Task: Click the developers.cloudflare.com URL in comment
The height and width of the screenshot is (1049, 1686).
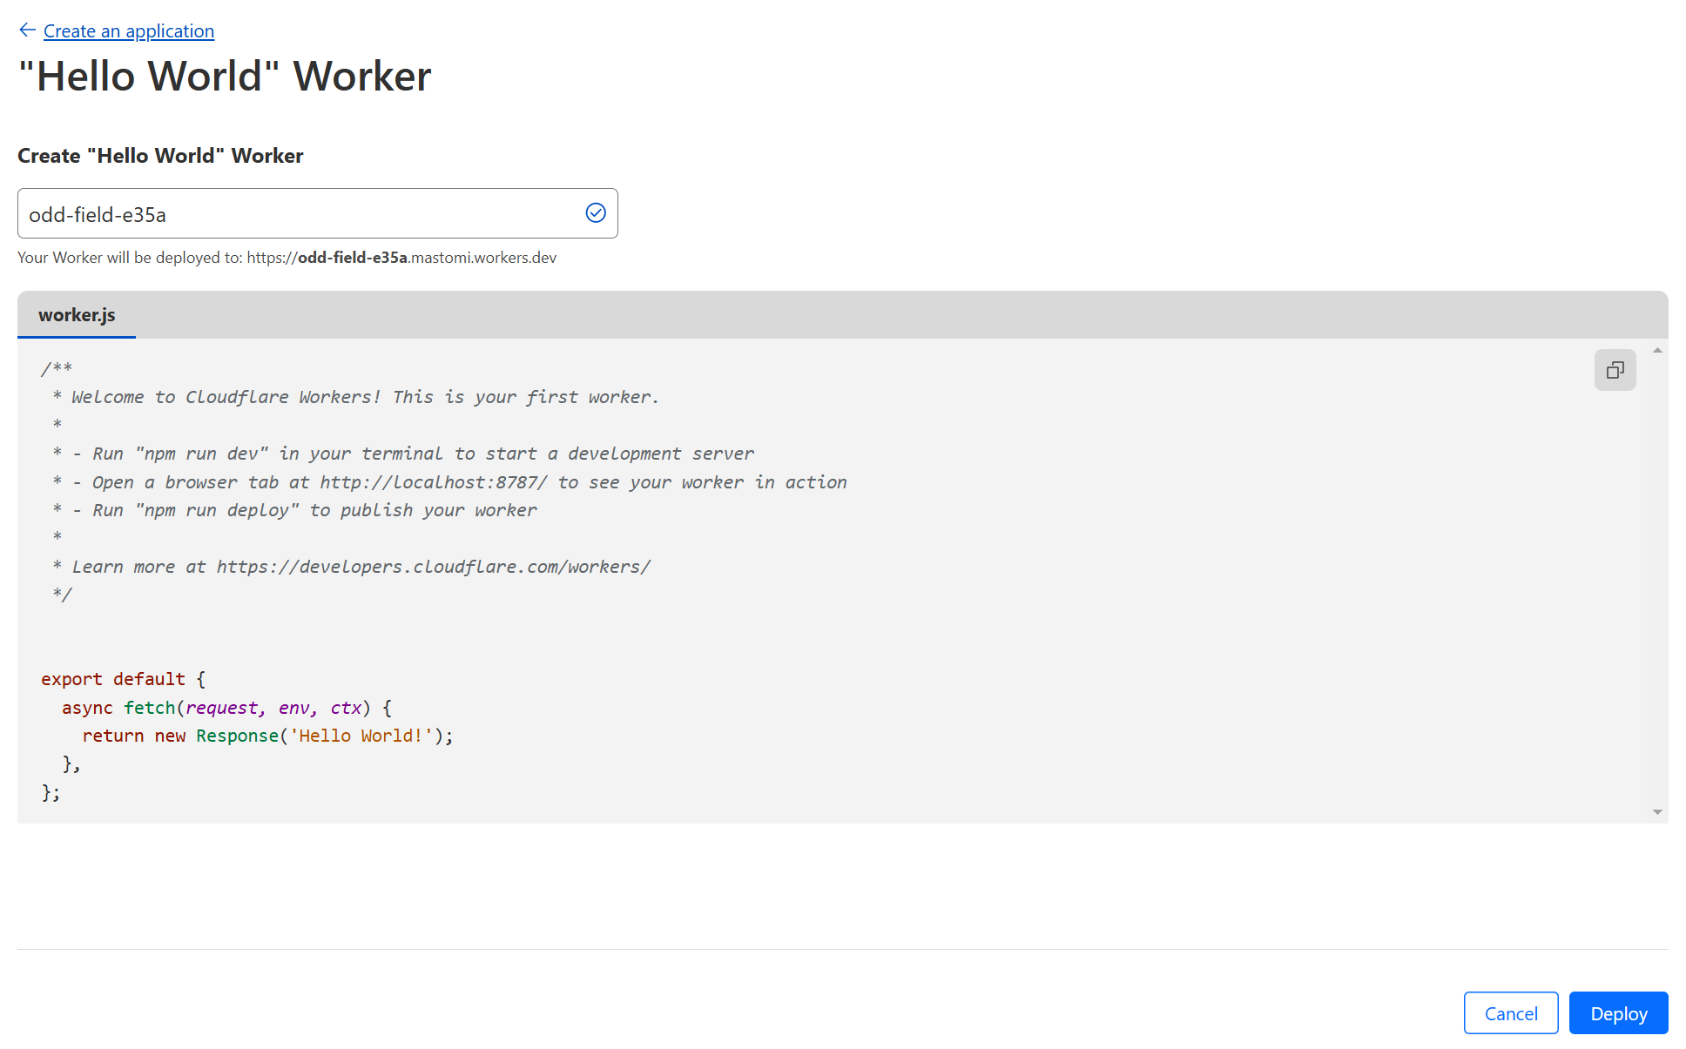Action: click(x=433, y=567)
